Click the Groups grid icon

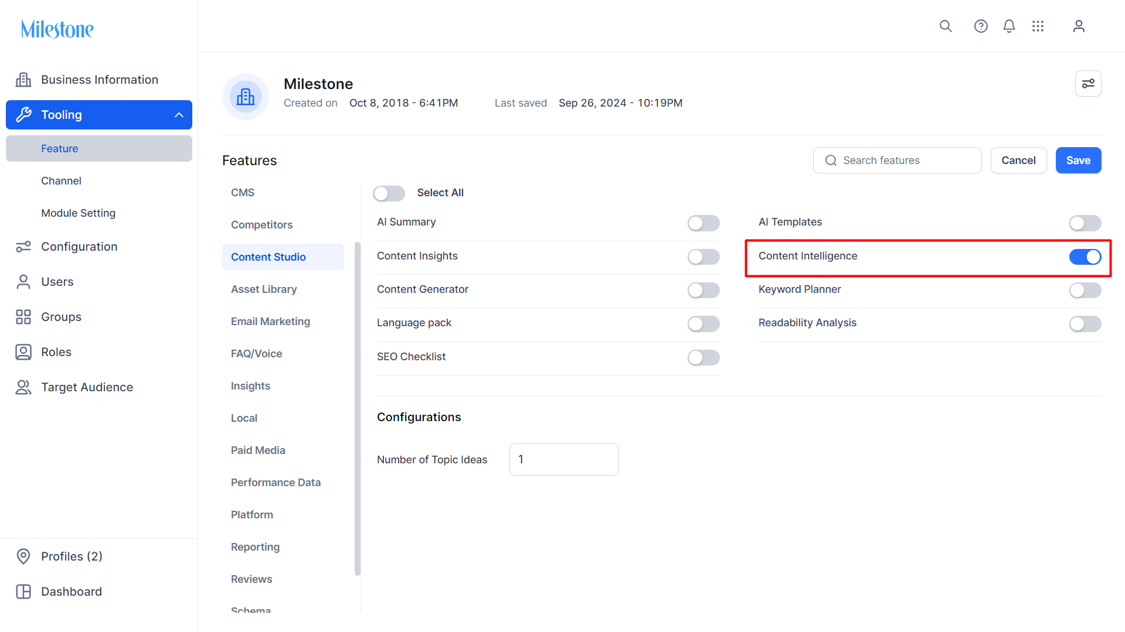(x=23, y=317)
